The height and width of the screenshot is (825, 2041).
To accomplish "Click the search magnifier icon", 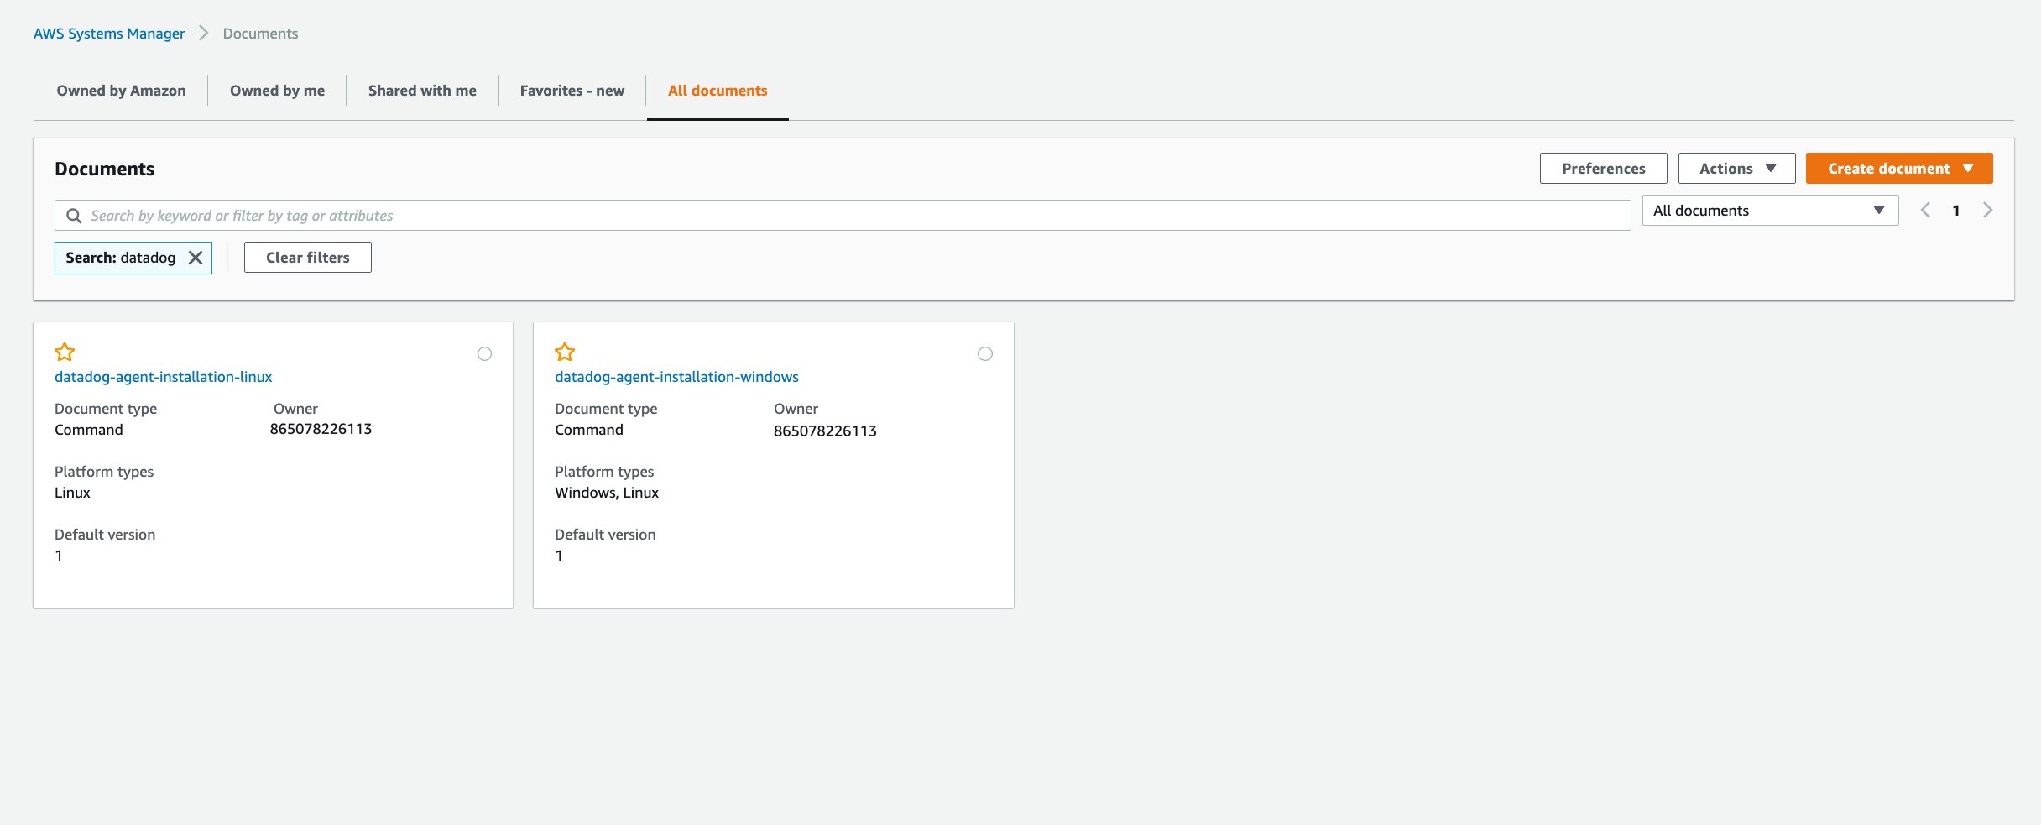I will 74,215.
